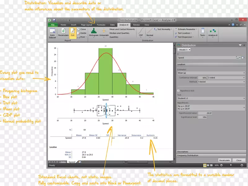Open the Univariate plot tool
Viewport: 248px width, 186px height.
click(x=104, y=32)
